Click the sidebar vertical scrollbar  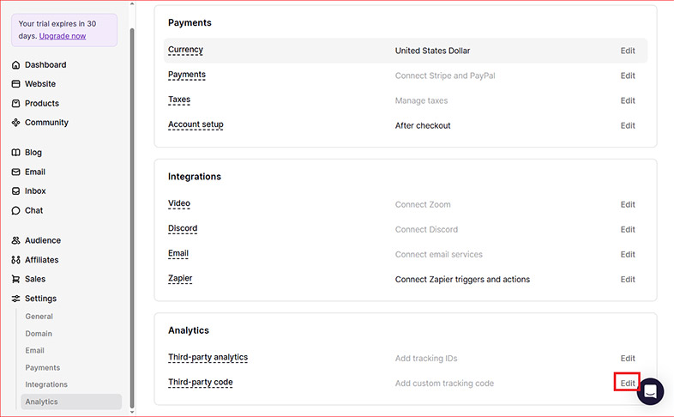(x=132, y=215)
